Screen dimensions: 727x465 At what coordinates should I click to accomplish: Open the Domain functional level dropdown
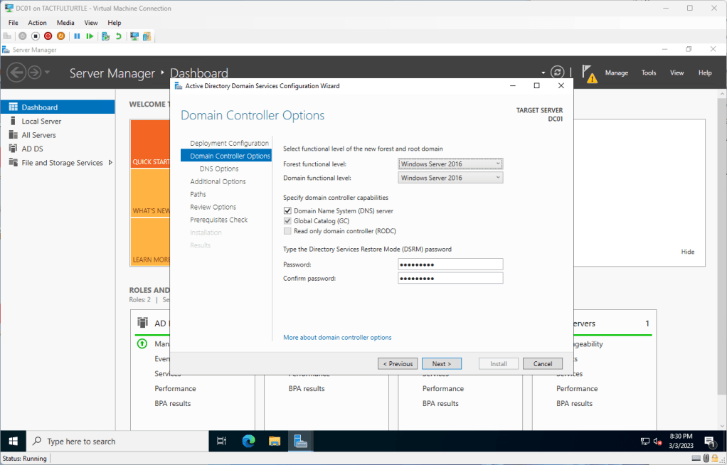[x=450, y=178]
